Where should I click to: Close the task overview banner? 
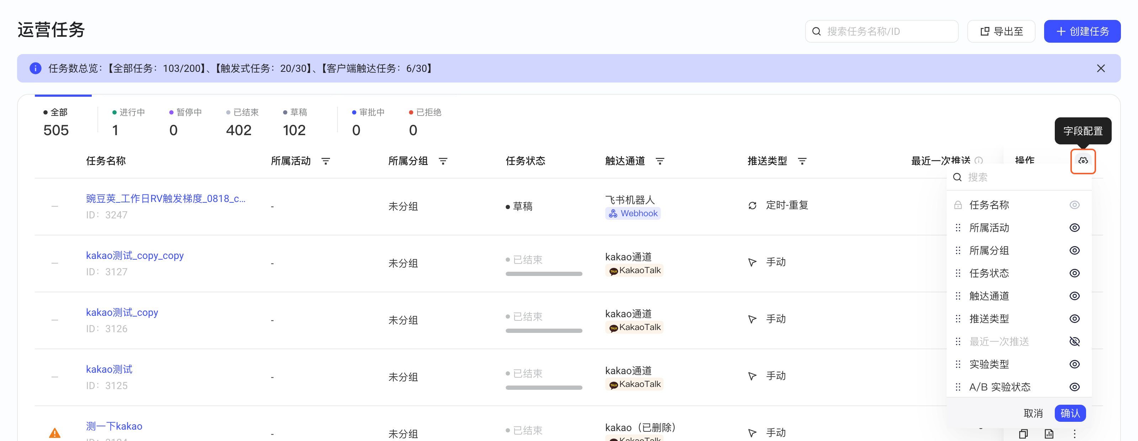tap(1100, 68)
